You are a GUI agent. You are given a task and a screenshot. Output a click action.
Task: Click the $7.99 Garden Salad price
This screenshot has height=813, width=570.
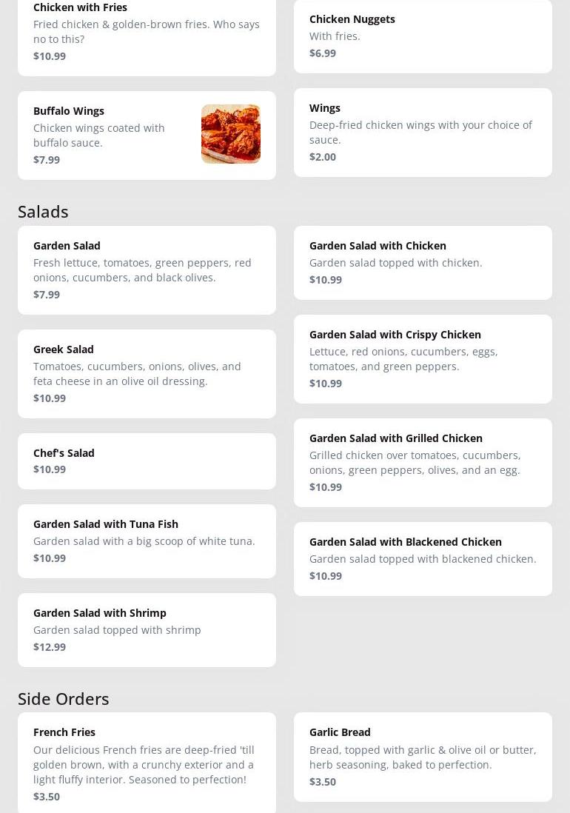pyautogui.click(x=47, y=295)
